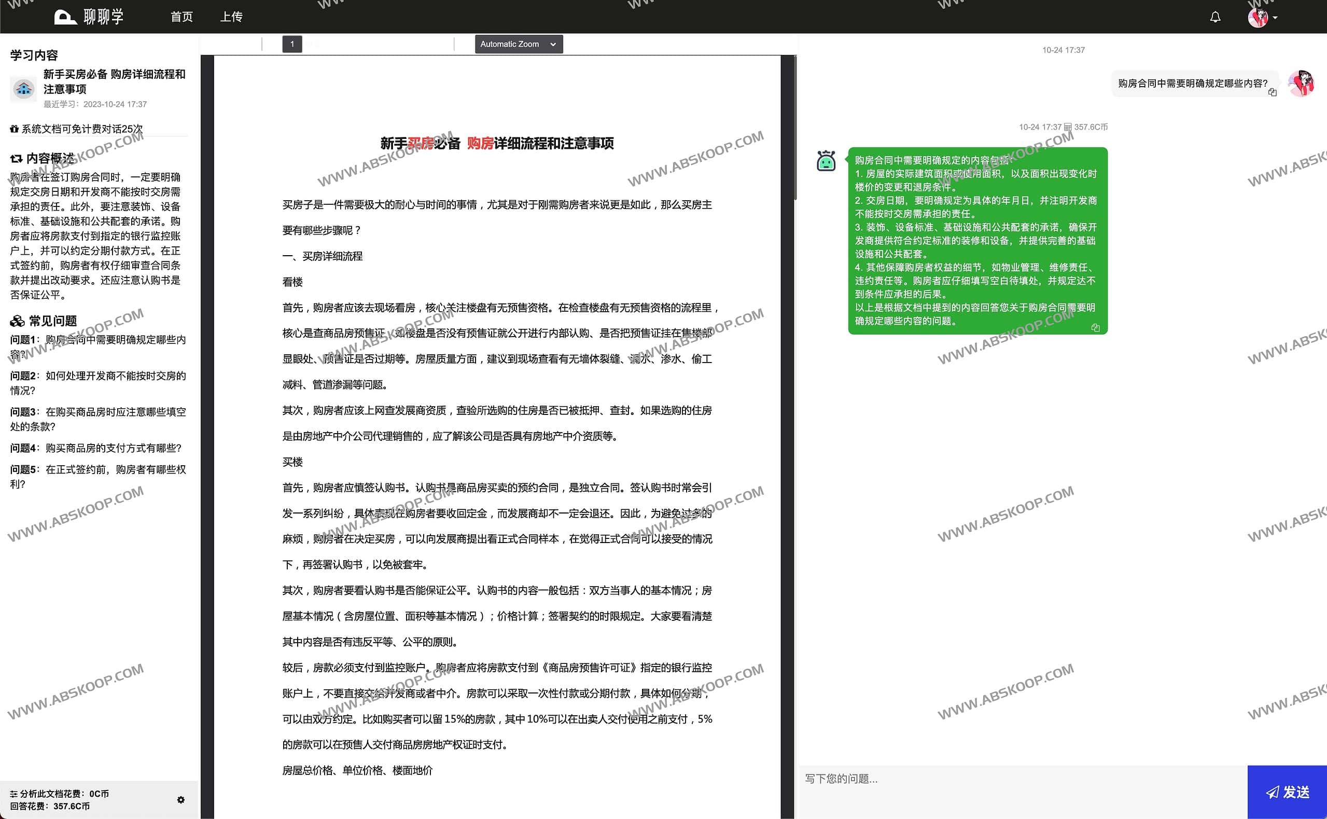Click the page number input showing 1
Viewport: 1327px width, 819px height.
292,44
